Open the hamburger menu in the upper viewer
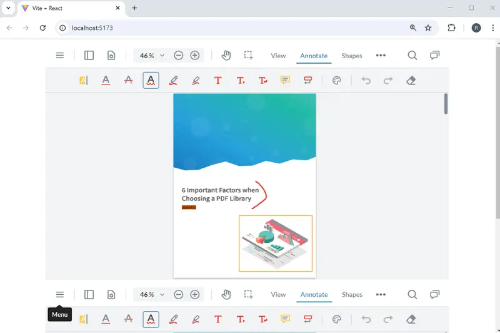Screen dimensions: 500x333 tap(59, 56)
